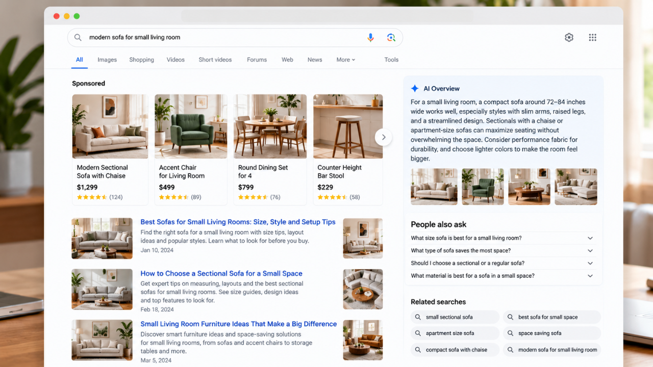Viewport: 653px width, 367px height.
Task: Open 'How to Choose a Sectional Sofa' result link
Action: click(x=221, y=273)
